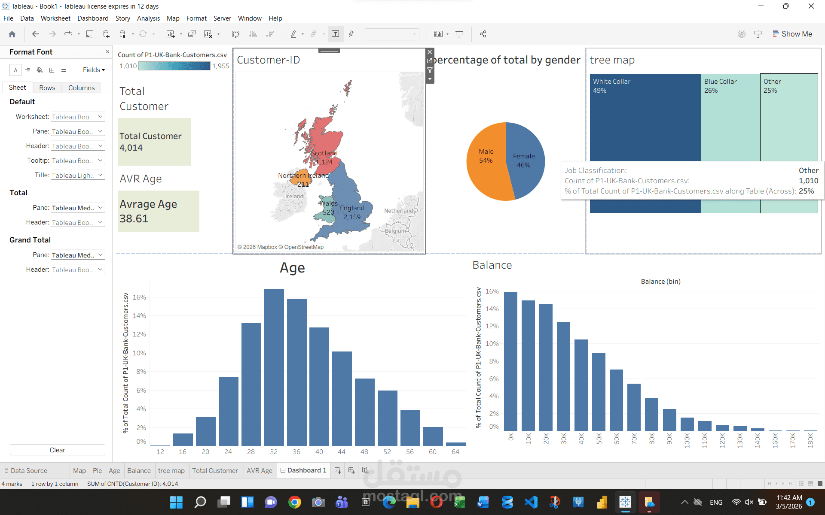Image resolution: width=825 pixels, height=515 pixels.
Task: Click the Share workbook icon
Action: pyautogui.click(x=483, y=34)
